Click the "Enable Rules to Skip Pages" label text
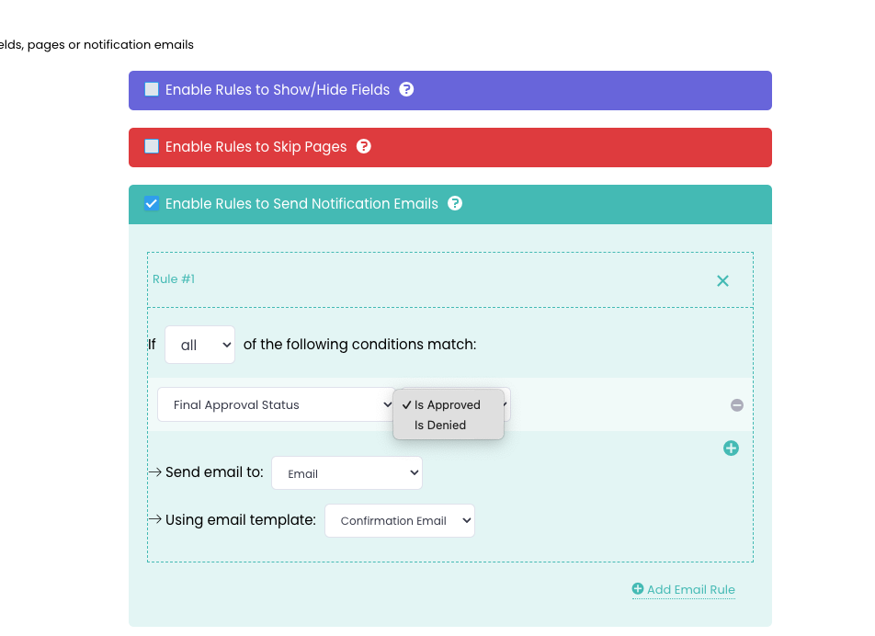The height and width of the screenshot is (636, 875). coord(256,147)
